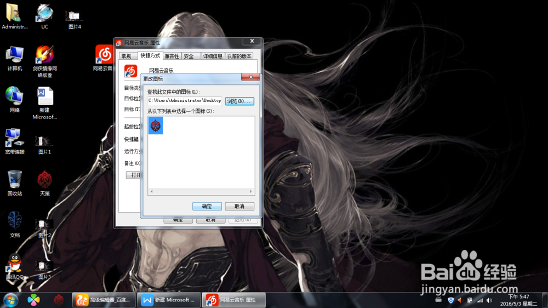This screenshot has height=308, width=548.
Task: Confirm with 确定 in 更改图标 dialog
Action: (x=207, y=206)
